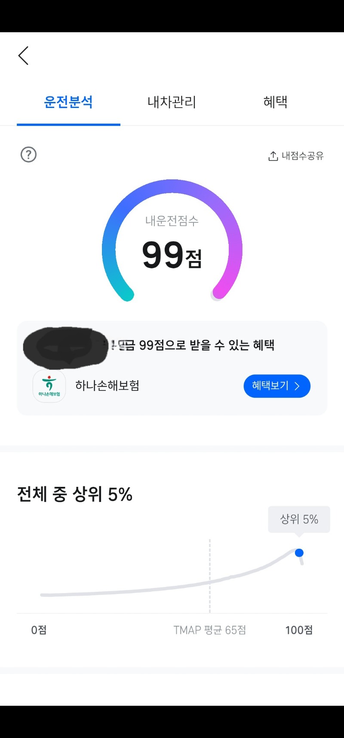The image size is (344, 738).
Task: Click the chevron arrow inside 혜택보기
Action: tap(297, 386)
